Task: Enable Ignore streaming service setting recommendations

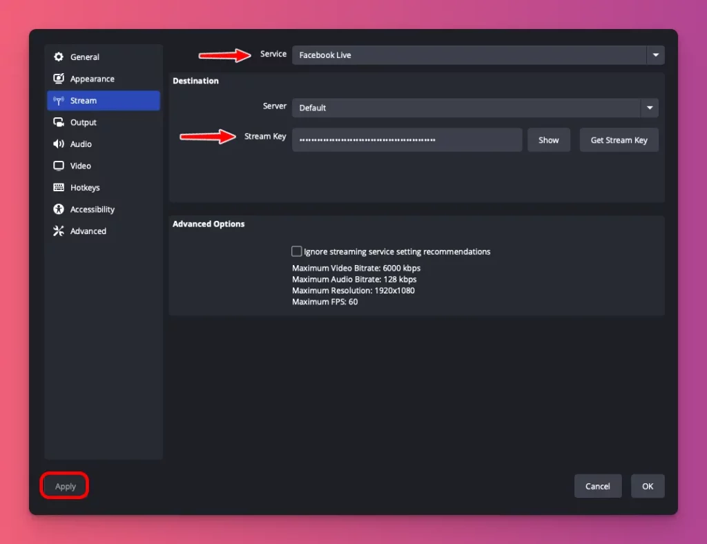Action: (297, 251)
